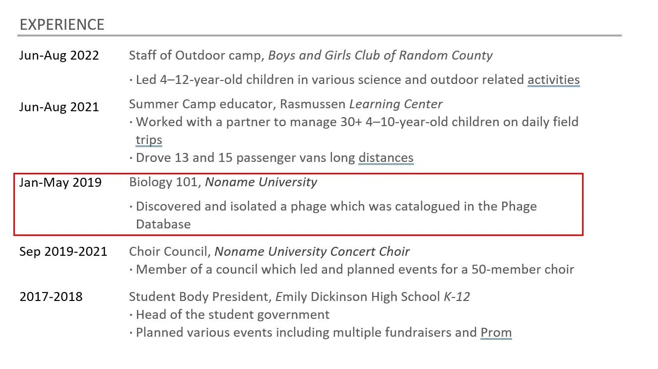Click Boys and Girls Club of Random County
Image resolution: width=658 pixels, height=369 pixels.
click(x=380, y=56)
